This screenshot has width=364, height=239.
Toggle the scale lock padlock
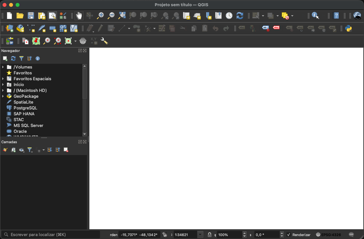pyautogui.click(x=209, y=234)
